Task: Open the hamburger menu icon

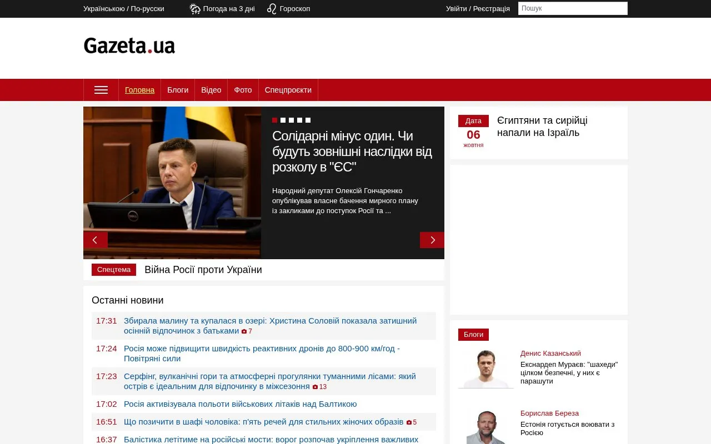Action: click(101, 90)
